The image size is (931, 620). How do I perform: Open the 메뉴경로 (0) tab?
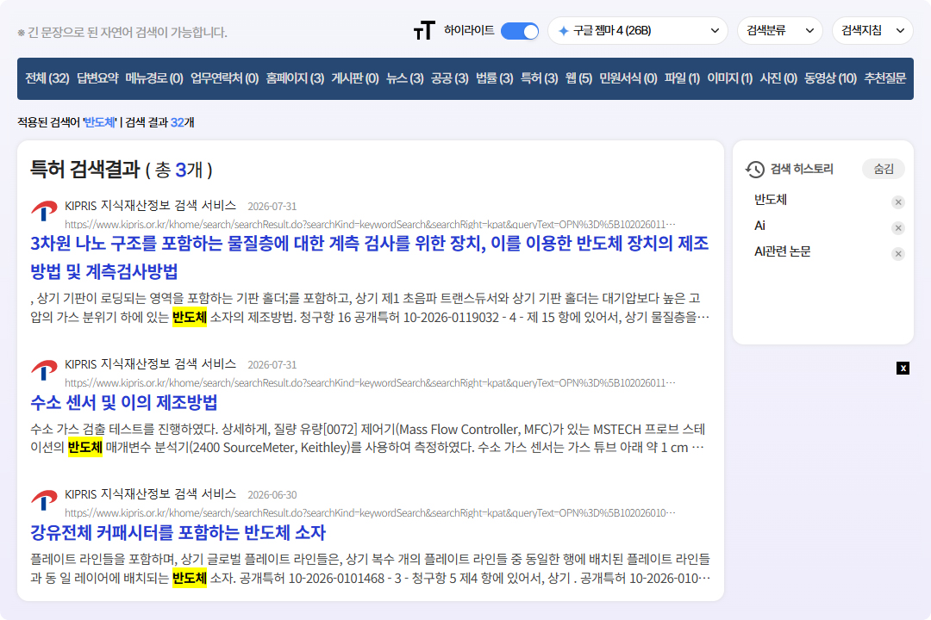[x=154, y=78]
